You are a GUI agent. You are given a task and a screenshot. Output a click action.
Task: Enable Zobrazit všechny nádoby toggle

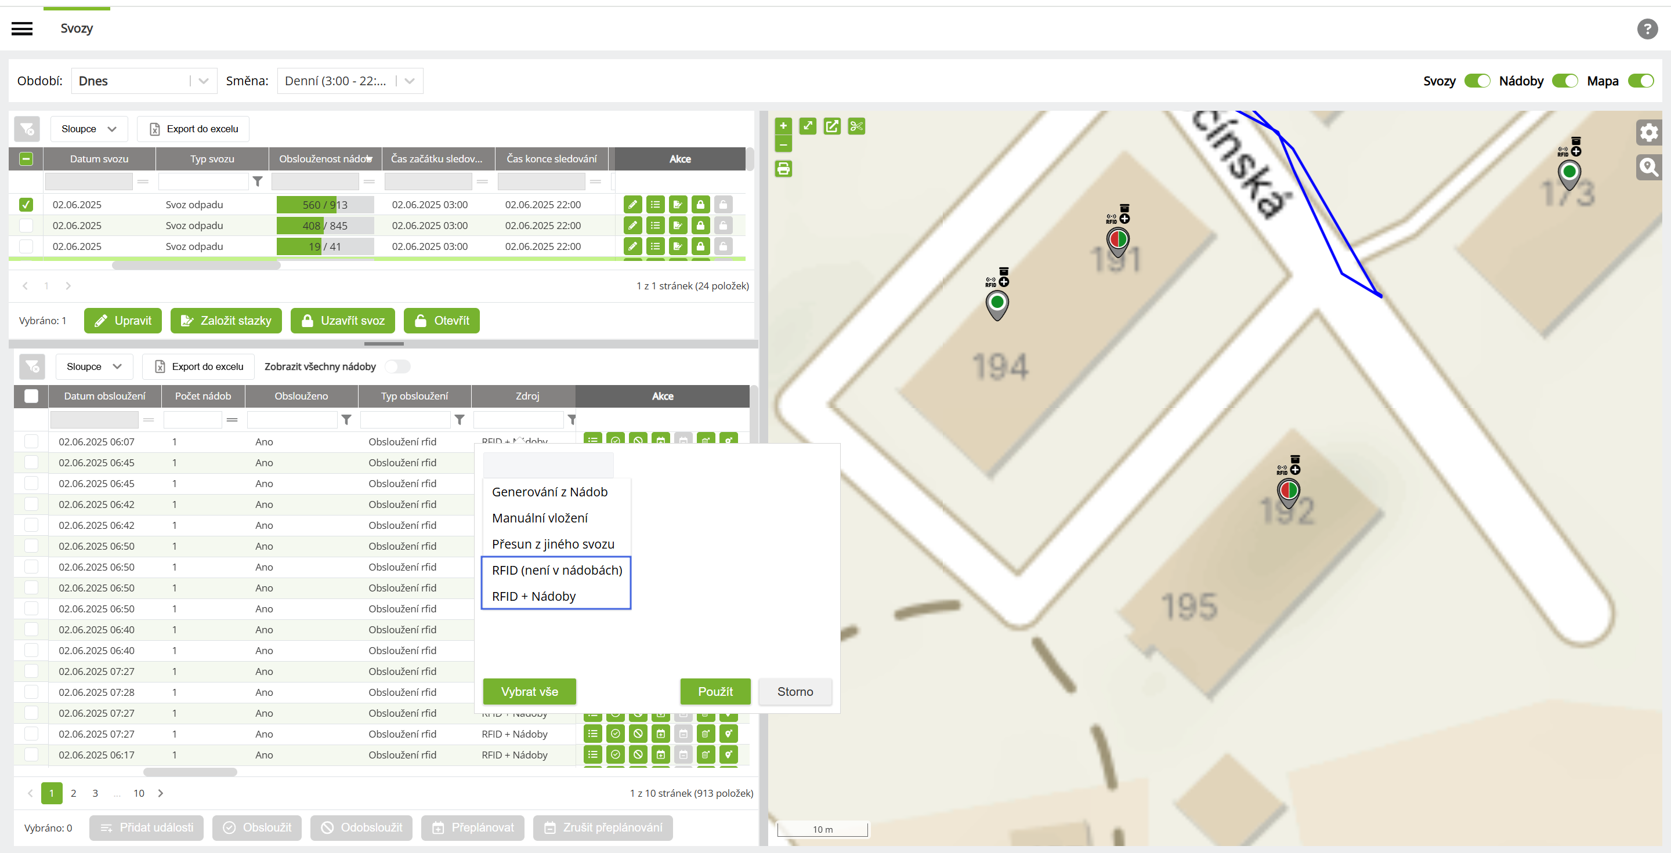pyautogui.click(x=397, y=366)
